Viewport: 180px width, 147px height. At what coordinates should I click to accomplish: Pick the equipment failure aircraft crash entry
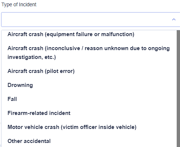tap(89, 34)
